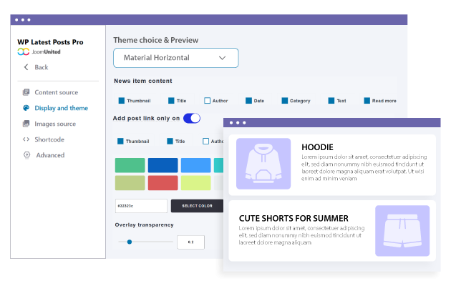Click the Display and theme palette icon
Image resolution: width=451 pixels, height=286 pixels.
26,108
